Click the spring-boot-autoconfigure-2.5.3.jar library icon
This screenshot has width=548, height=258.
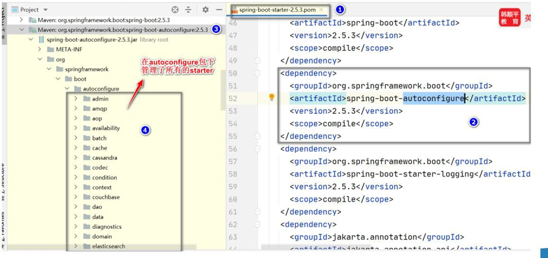coord(41,40)
